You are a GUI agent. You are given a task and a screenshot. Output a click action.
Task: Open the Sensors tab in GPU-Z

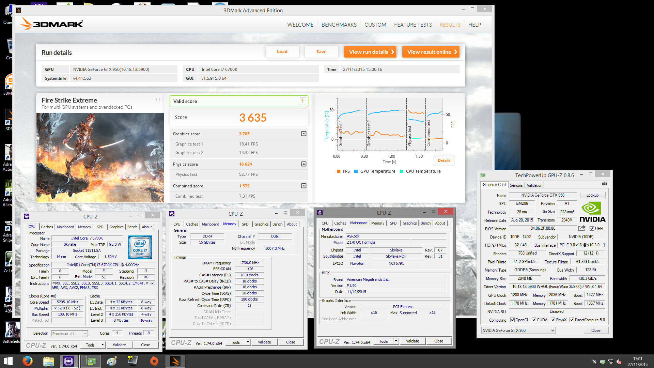click(x=516, y=185)
